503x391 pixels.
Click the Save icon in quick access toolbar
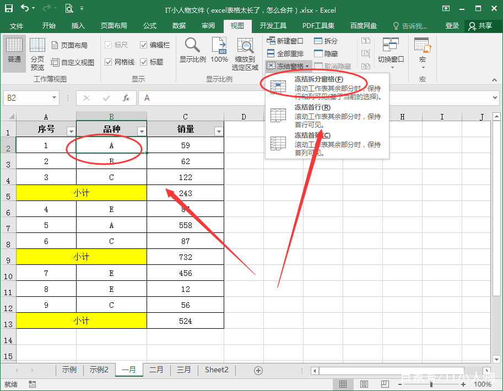[9, 8]
